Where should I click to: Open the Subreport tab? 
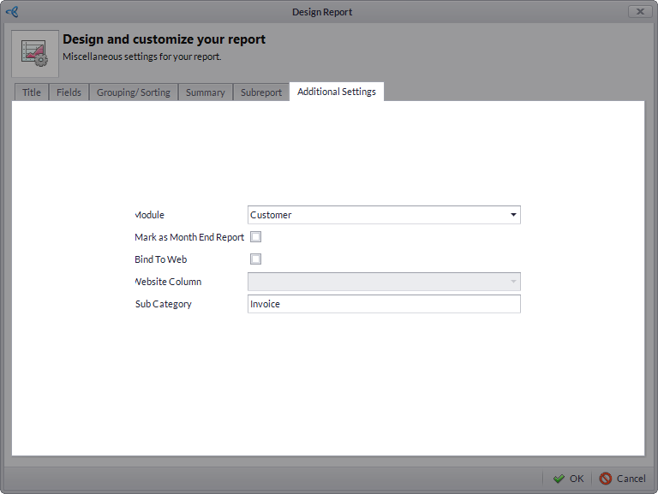(x=261, y=92)
